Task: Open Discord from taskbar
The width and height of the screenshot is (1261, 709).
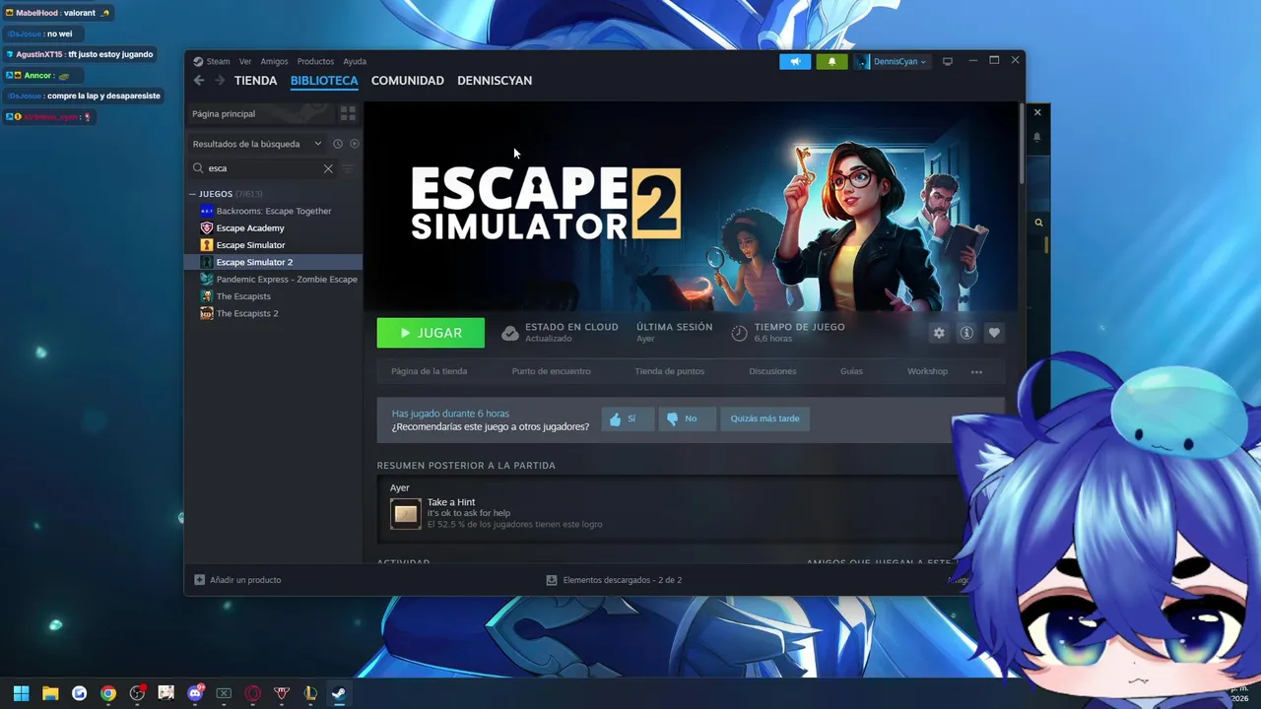Action: (x=195, y=693)
